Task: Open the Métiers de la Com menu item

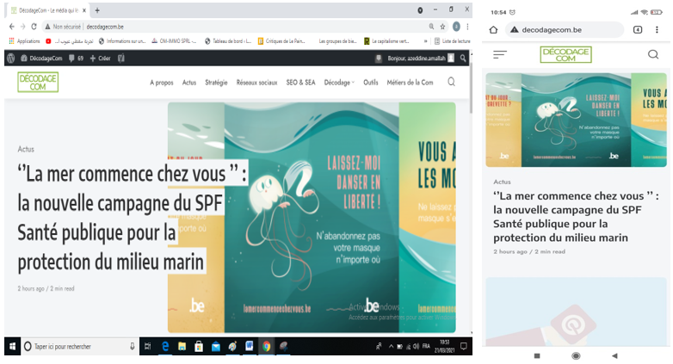Action: pos(410,83)
